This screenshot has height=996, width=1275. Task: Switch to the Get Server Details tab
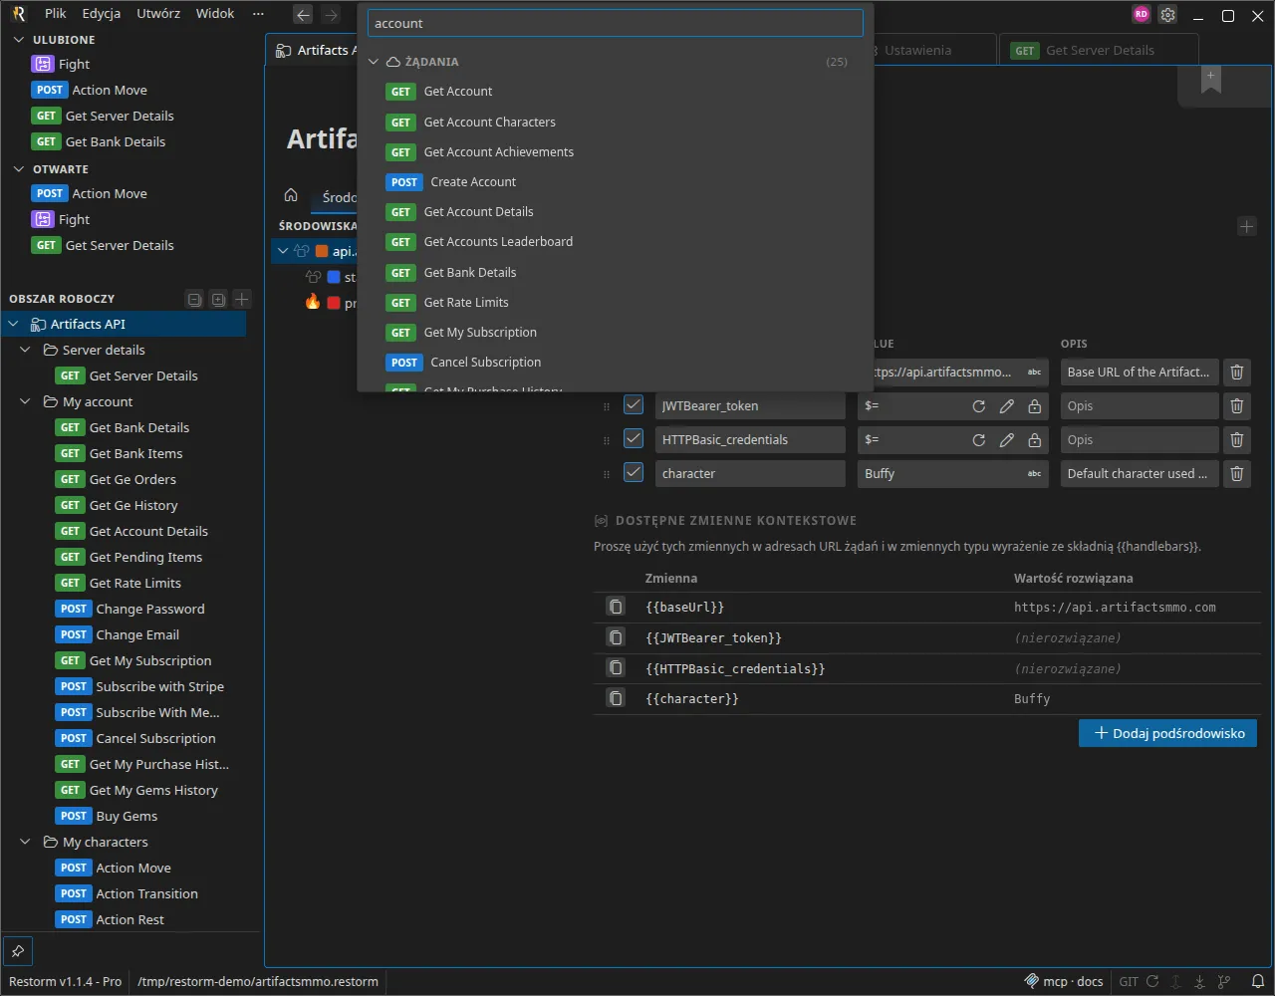[1099, 50]
